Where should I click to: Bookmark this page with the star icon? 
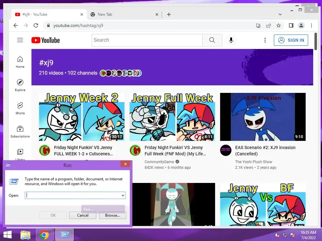coord(279,25)
